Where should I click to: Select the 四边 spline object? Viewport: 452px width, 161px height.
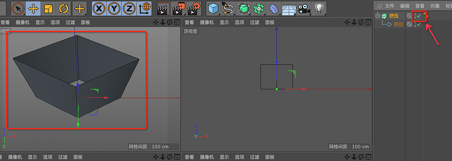[399, 24]
